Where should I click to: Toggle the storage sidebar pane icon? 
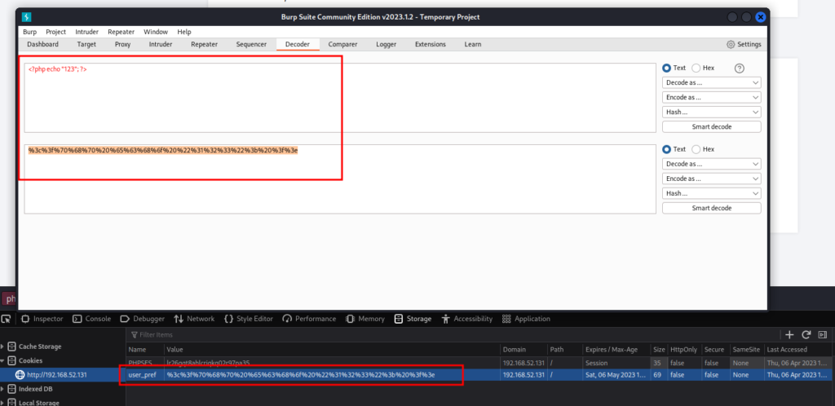(x=822, y=335)
